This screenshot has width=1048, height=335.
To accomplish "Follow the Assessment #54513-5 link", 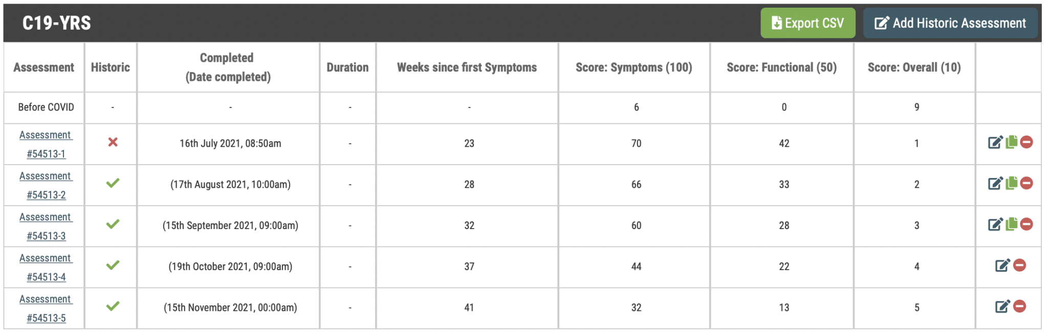I will pos(46,308).
